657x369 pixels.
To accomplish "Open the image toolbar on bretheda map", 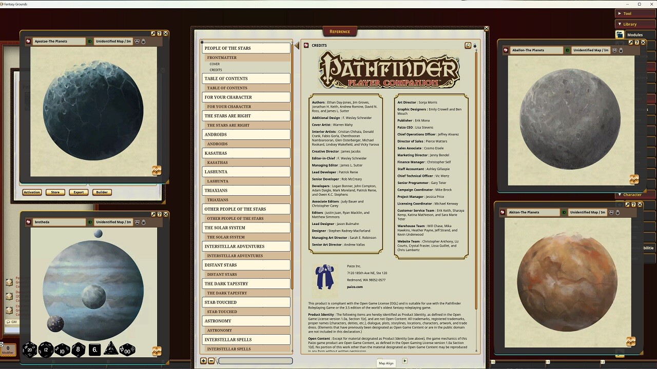I will point(137,222).
